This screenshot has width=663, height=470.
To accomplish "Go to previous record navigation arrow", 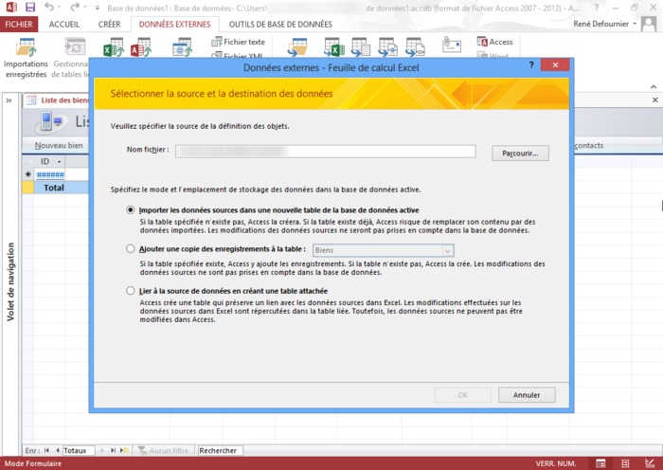I will tap(57, 450).
